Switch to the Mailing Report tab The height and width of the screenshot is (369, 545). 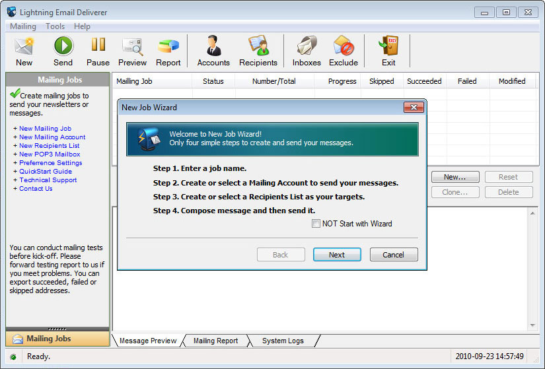(215, 341)
